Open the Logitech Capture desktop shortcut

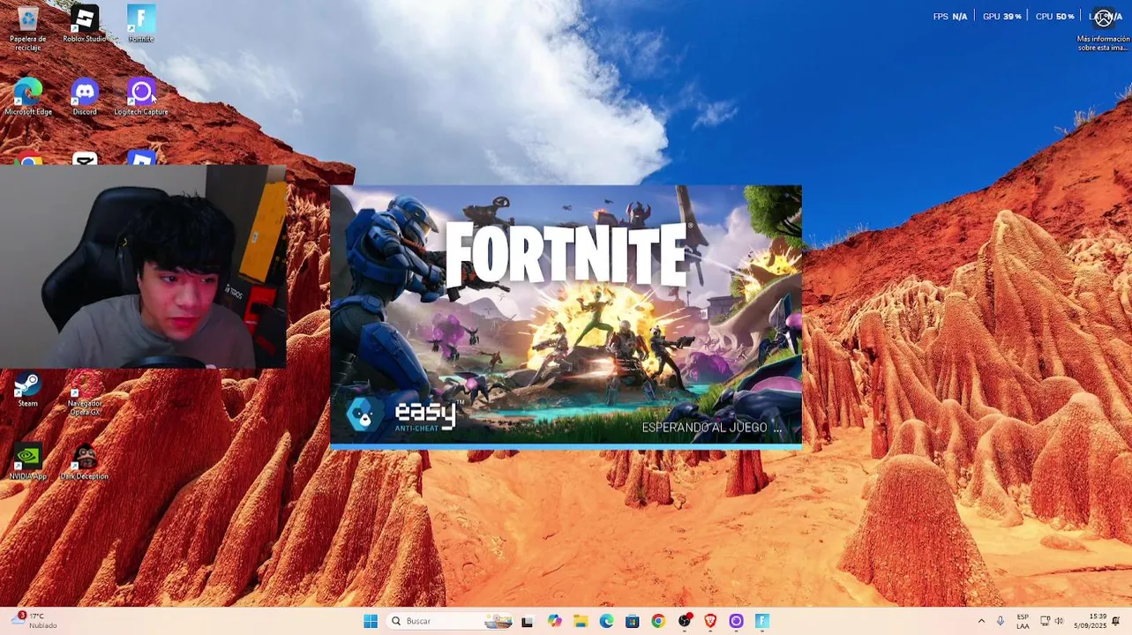click(141, 96)
